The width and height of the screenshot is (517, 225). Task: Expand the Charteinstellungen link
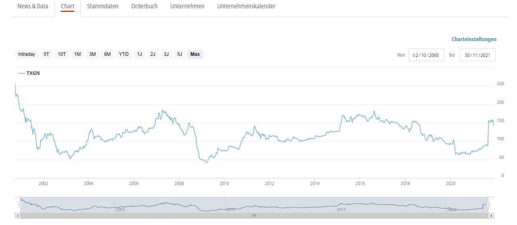point(474,39)
